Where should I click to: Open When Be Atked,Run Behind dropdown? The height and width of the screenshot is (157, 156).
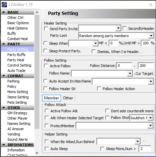137,141
